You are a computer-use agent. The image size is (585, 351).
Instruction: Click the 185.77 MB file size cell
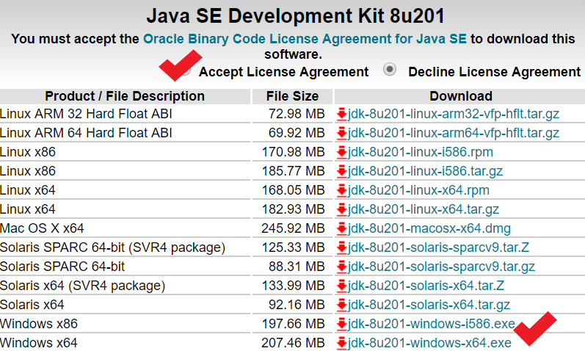coord(294,171)
